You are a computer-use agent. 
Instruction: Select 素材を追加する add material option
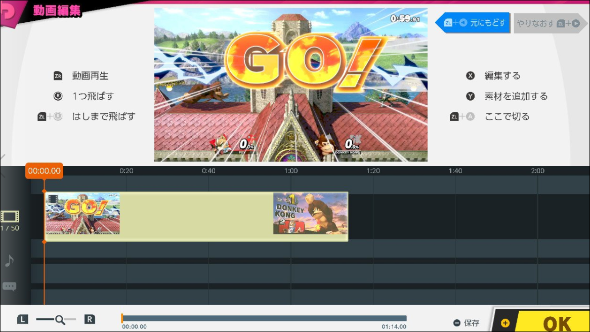tap(516, 96)
